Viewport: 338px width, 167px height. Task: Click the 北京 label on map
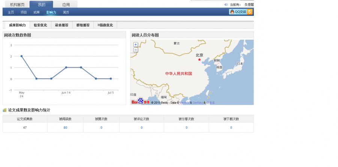click(x=199, y=55)
